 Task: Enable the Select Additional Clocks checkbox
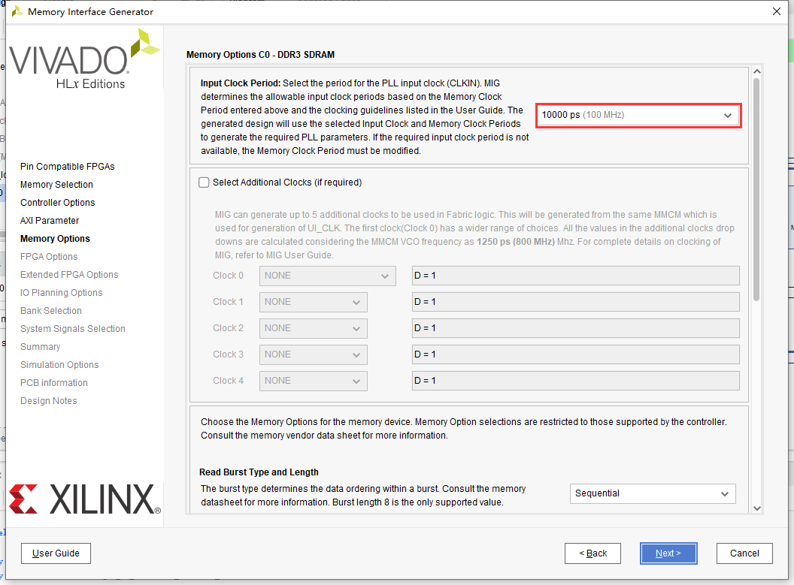(204, 182)
